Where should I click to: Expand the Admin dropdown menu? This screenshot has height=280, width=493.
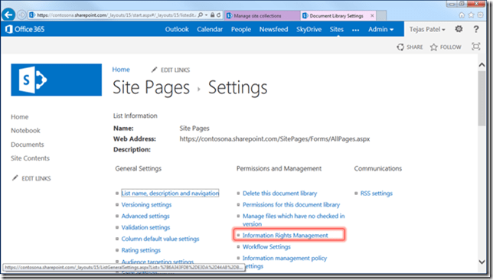[380, 29]
